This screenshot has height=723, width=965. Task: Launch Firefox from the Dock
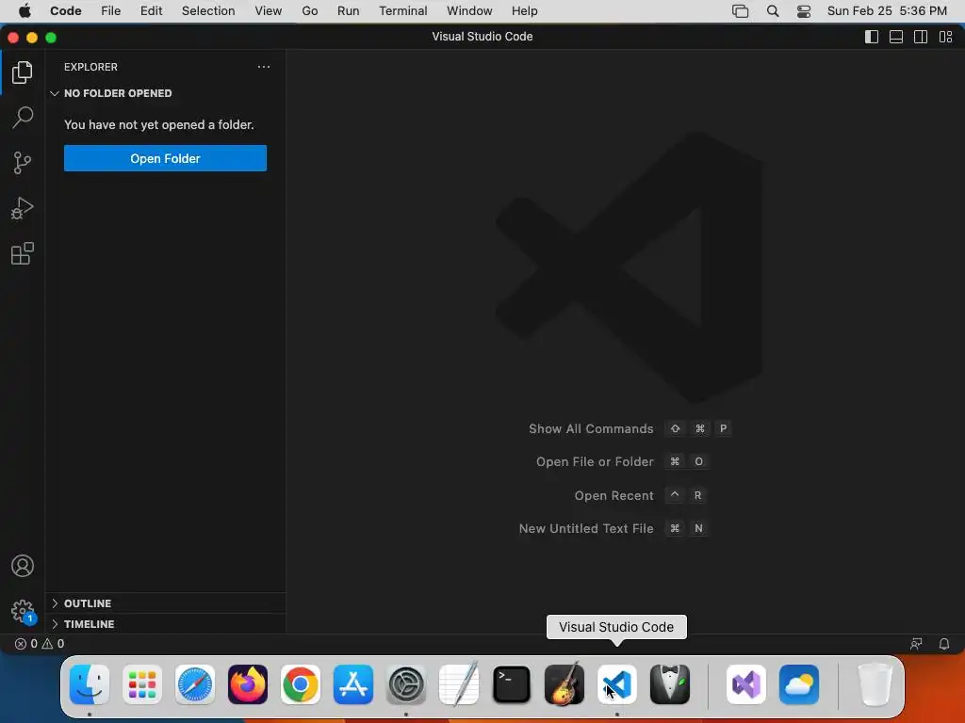(248, 684)
